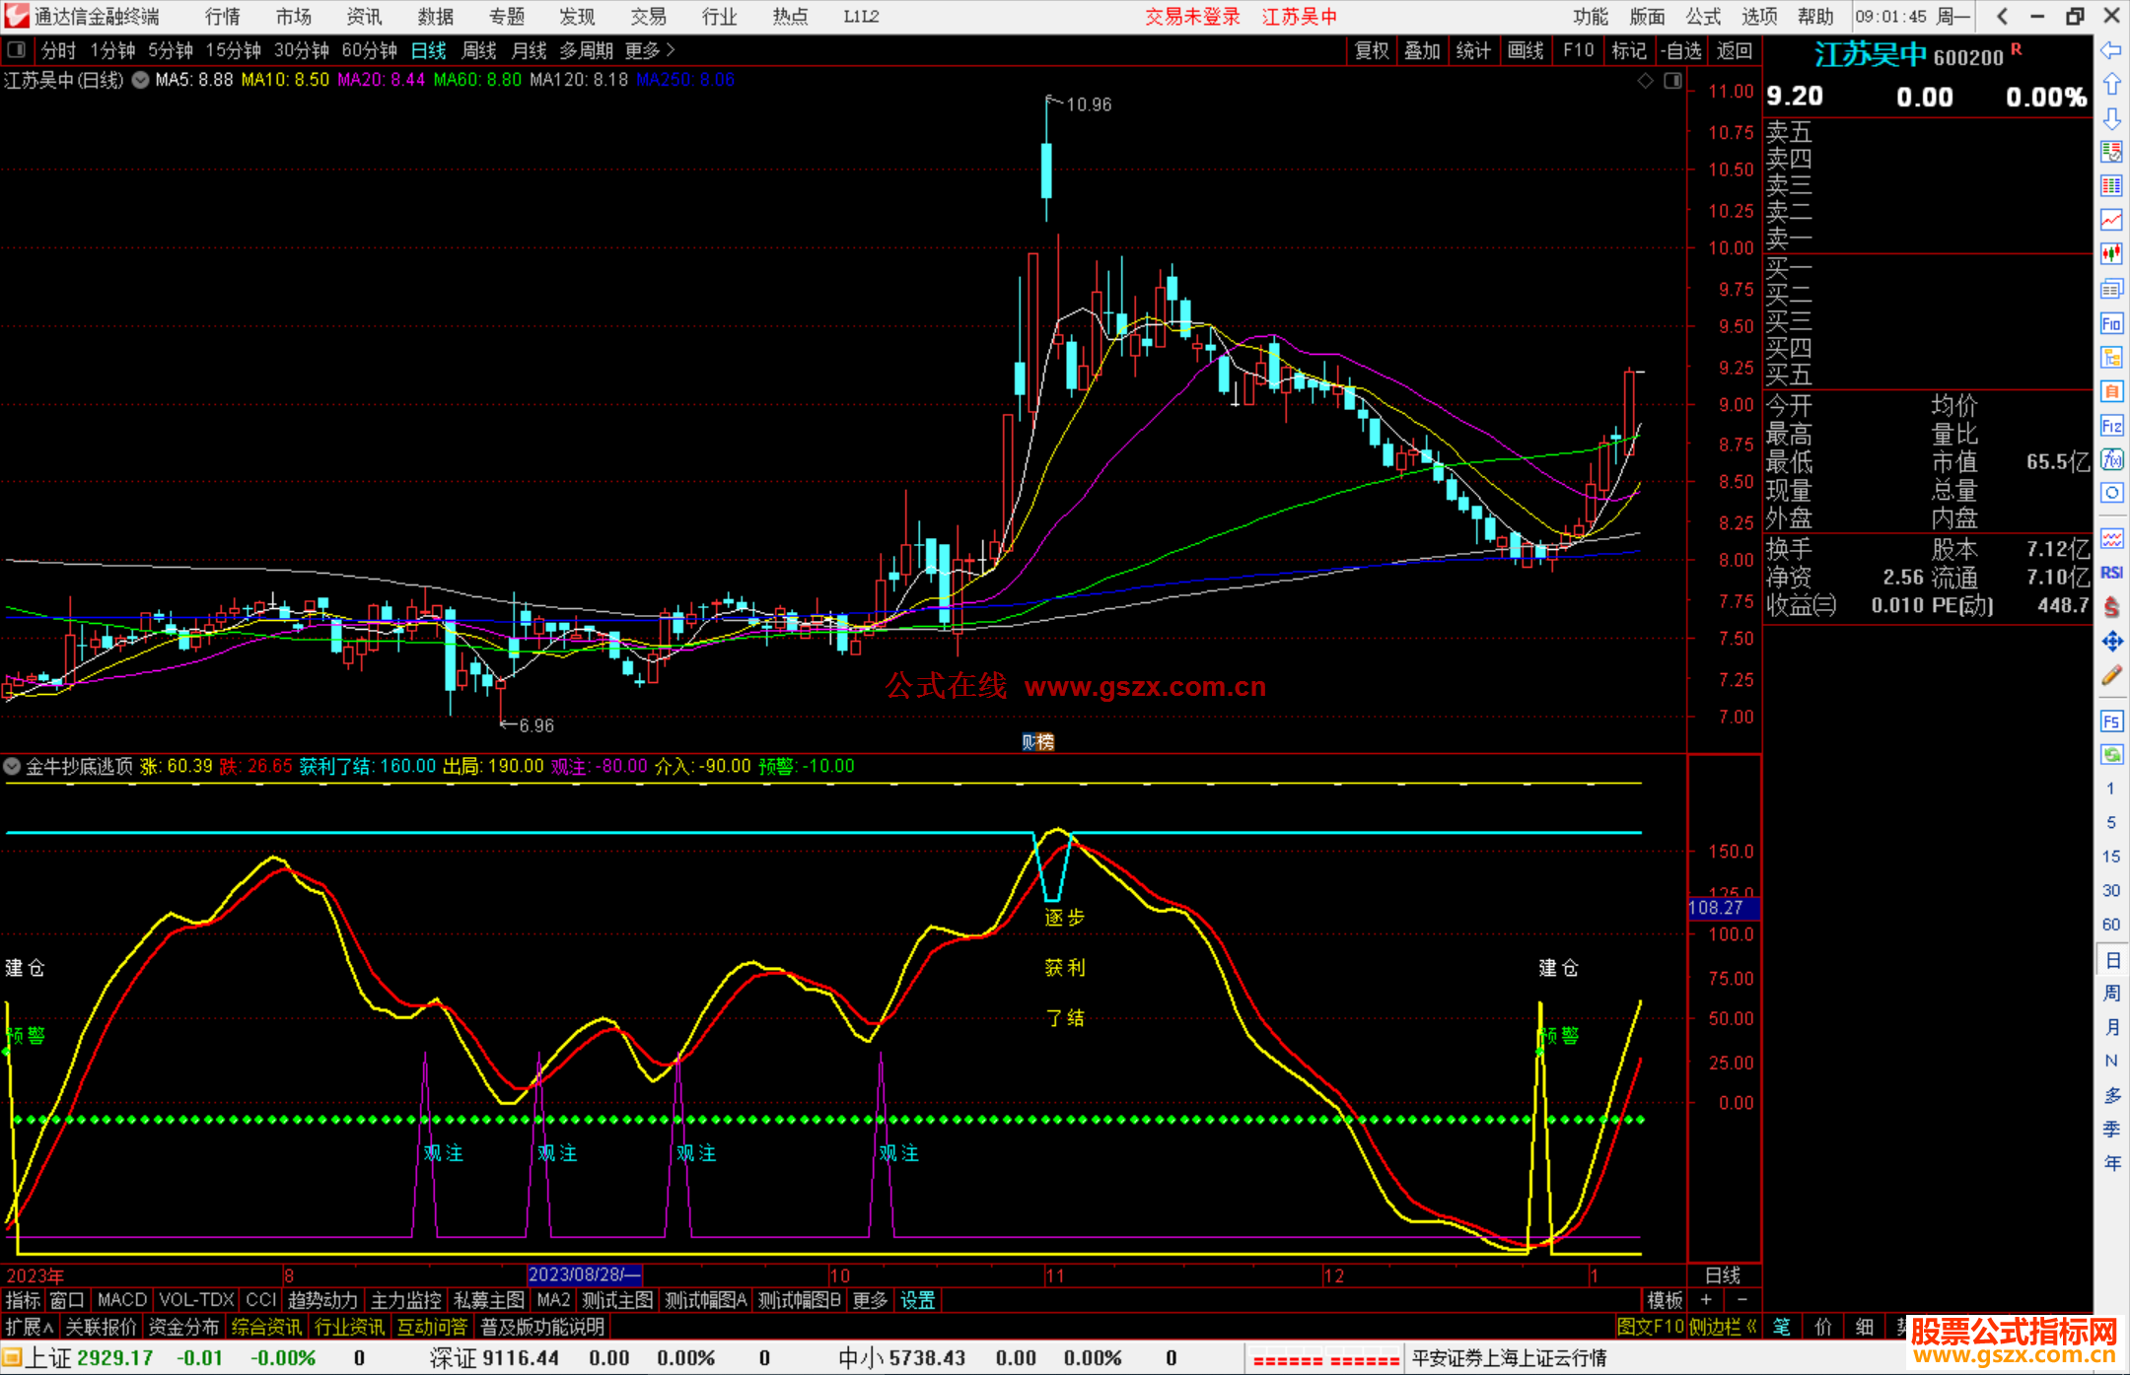
Task: Open the F10 info sidebar icon
Action: coord(2111,323)
